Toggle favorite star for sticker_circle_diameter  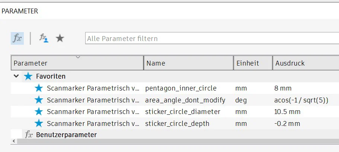pos(39,111)
